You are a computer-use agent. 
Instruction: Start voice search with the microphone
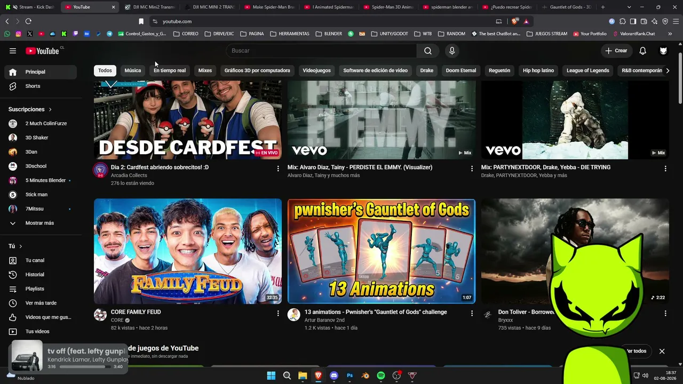pos(452,51)
